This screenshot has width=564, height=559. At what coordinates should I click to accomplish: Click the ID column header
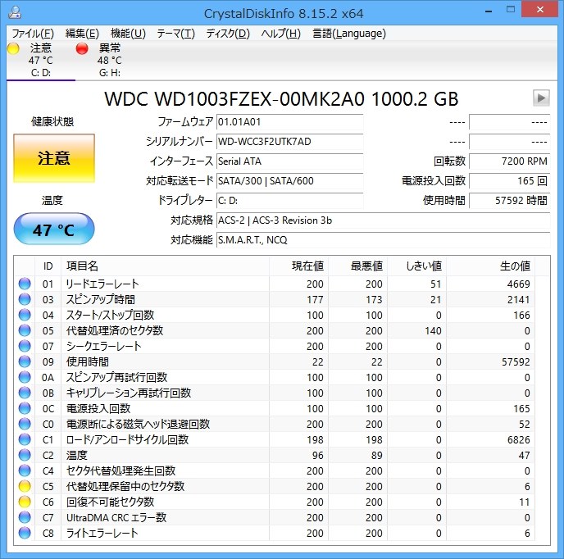pos(48,266)
